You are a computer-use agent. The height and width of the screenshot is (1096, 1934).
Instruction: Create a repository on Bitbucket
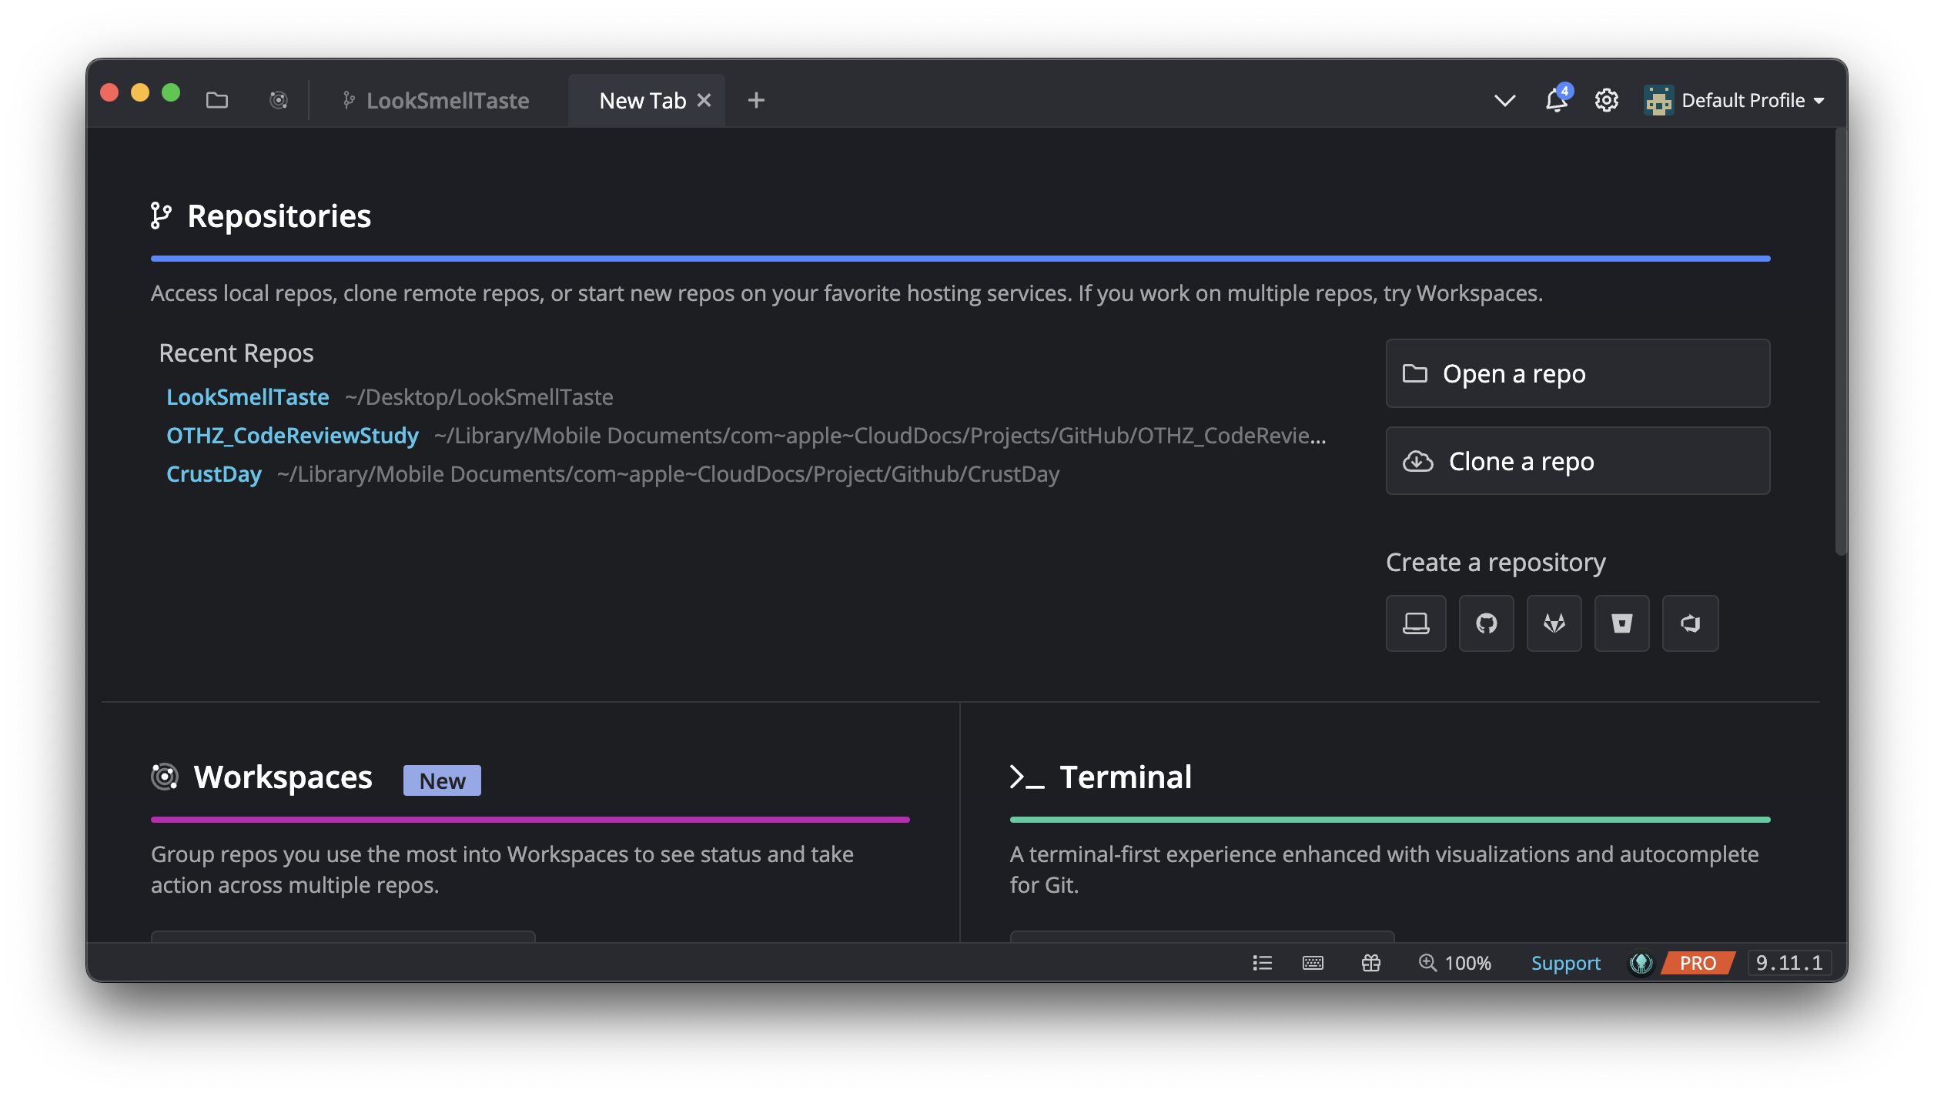coord(1621,623)
